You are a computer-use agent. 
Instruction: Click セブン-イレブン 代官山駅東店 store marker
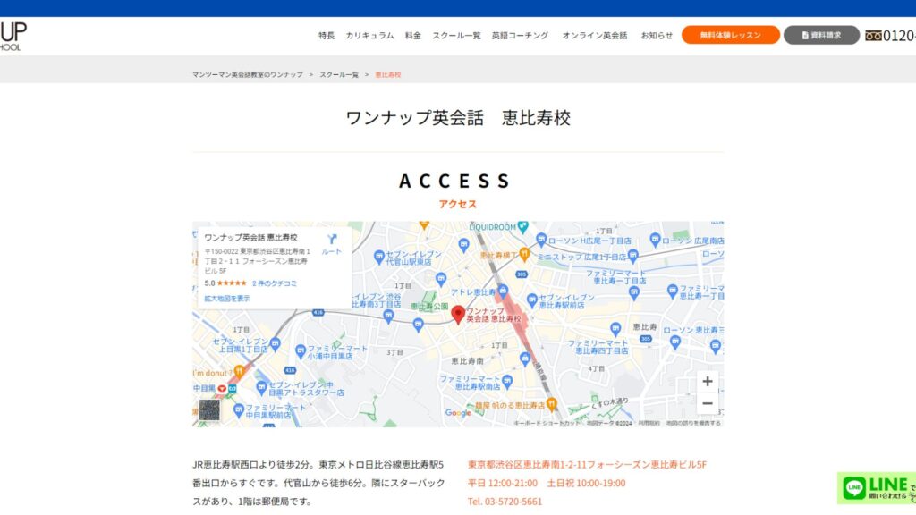pos(379,256)
